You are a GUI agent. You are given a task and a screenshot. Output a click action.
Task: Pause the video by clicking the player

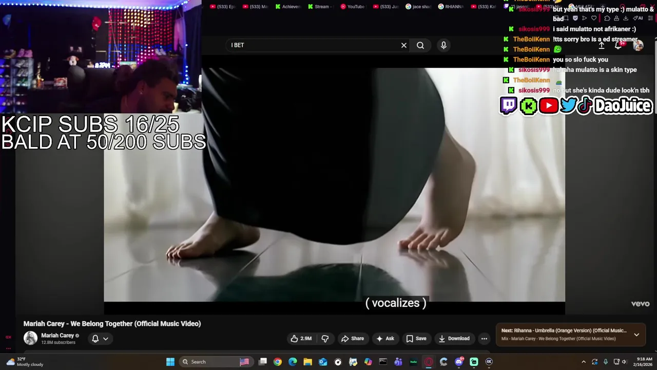(x=334, y=185)
